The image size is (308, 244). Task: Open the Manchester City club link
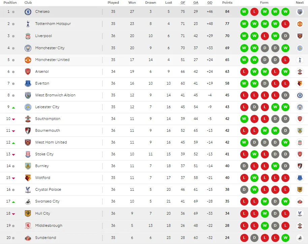pyautogui.click(x=50, y=48)
